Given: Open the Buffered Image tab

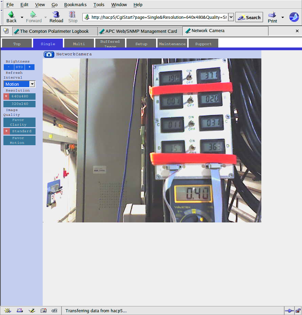Looking at the screenshot, I should [x=110, y=43].
